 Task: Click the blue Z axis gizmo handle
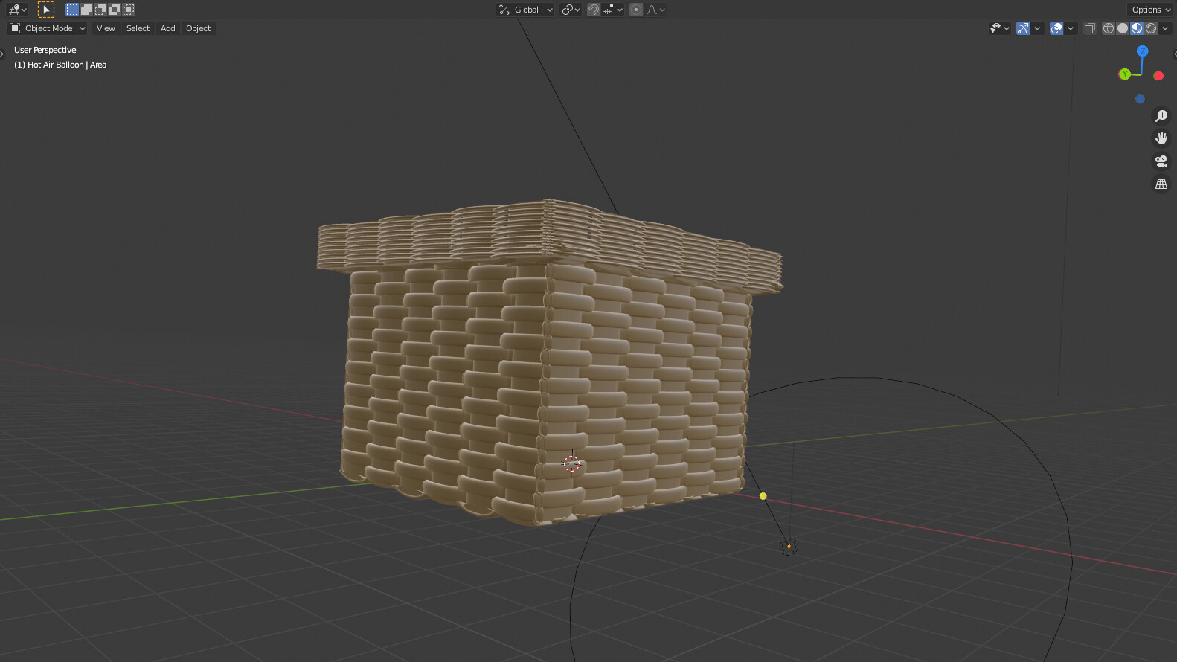click(1143, 51)
